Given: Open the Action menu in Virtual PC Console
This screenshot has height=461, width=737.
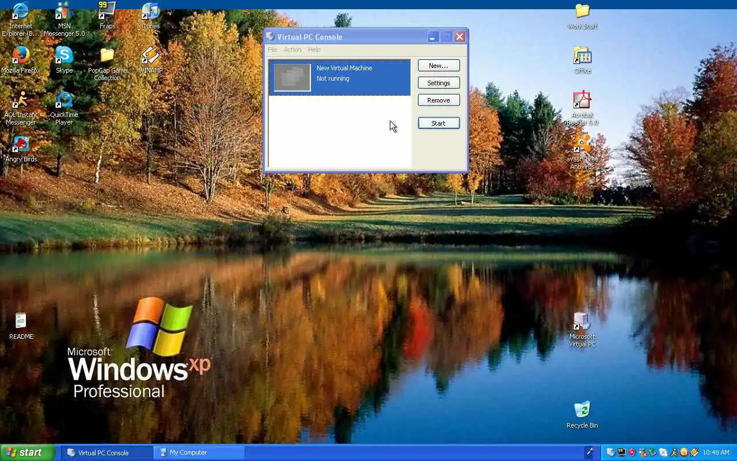Looking at the screenshot, I should 292,50.
